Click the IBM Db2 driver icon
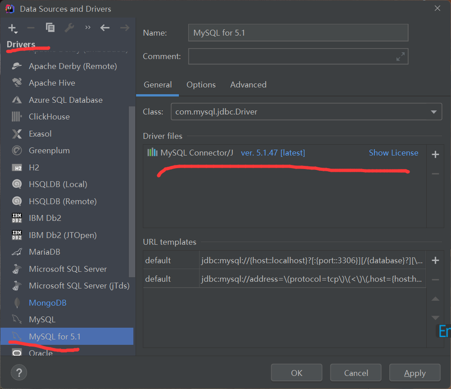 (x=17, y=218)
